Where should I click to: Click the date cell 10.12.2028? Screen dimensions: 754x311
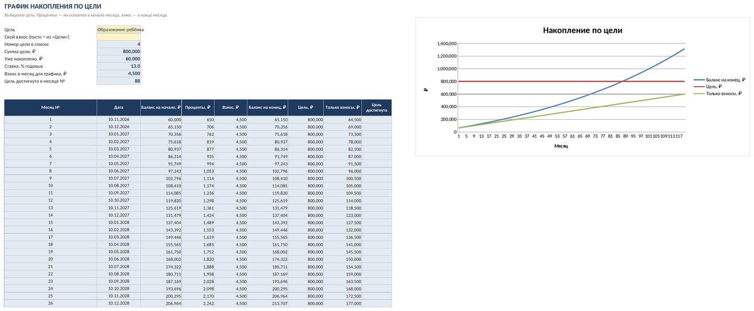click(119, 303)
